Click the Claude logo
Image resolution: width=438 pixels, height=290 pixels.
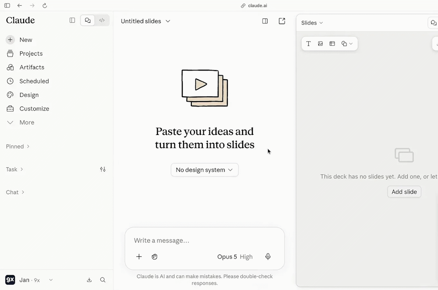click(x=21, y=20)
